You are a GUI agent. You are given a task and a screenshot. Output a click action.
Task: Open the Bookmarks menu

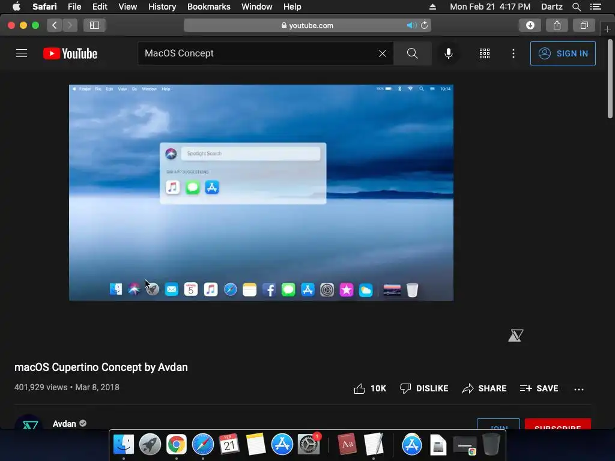208,7
